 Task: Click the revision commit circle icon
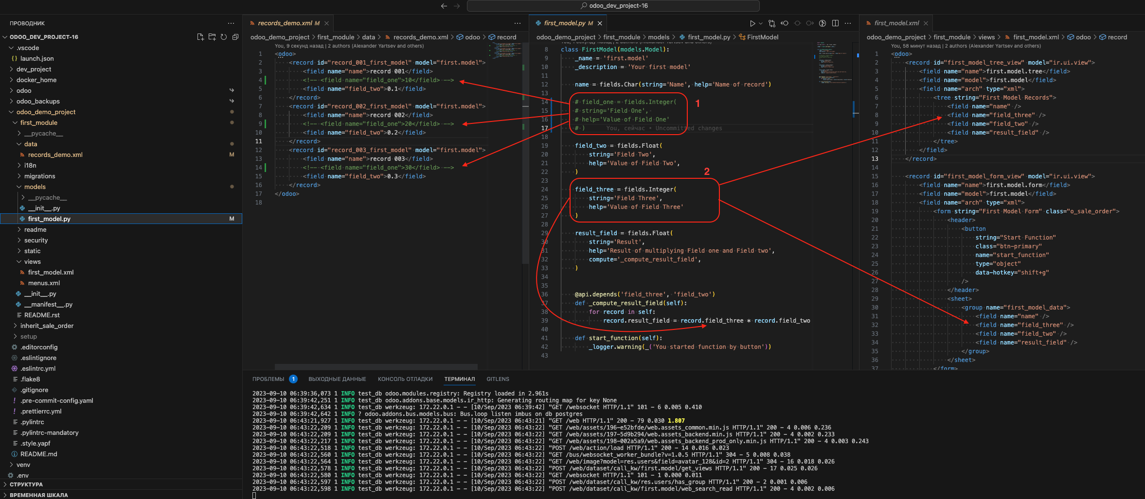[x=797, y=23]
